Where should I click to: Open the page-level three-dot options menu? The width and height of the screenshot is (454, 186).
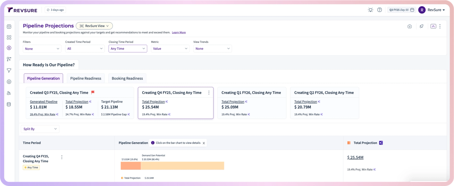pyautogui.click(x=440, y=26)
